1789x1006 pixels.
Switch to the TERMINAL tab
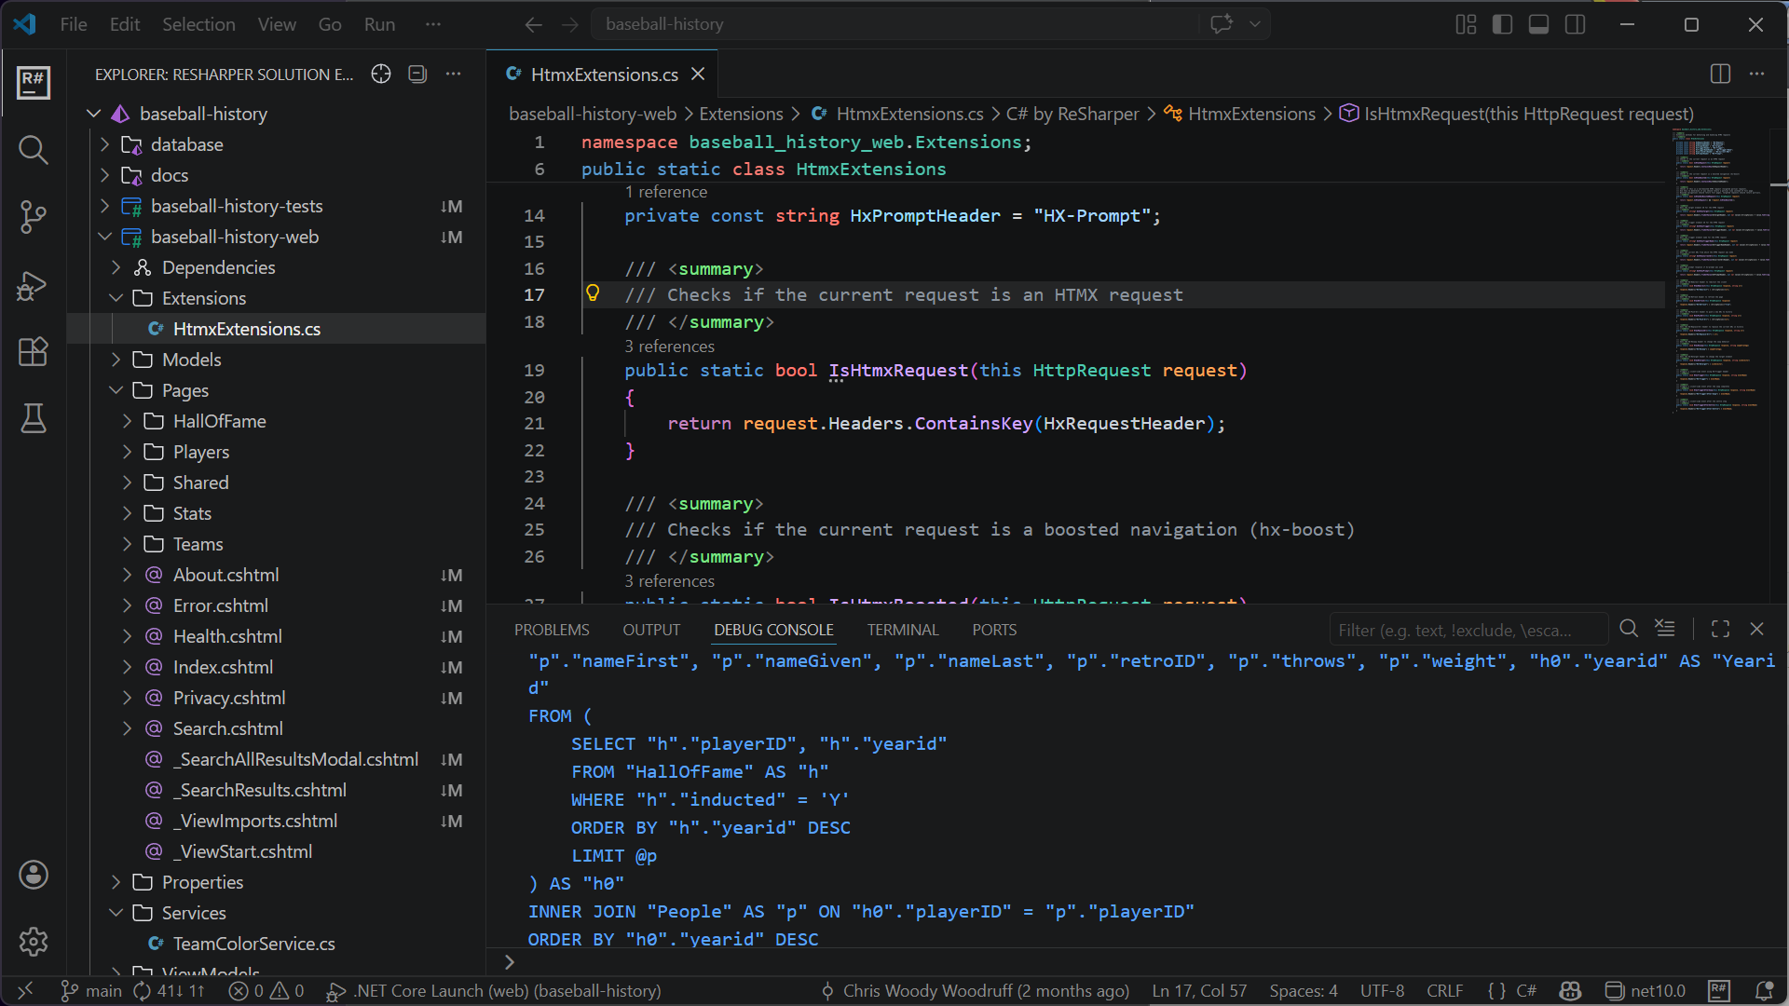click(902, 630)
